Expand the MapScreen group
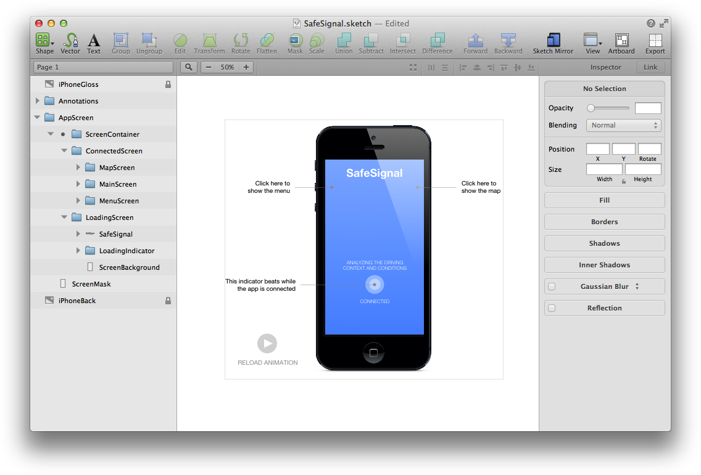Viewport: 701px width, 475px height. pyautogui.click(x=77, y=167)
